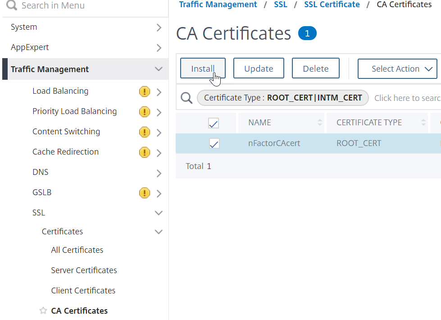Click the Cache Redirection warning icon
Viewport: 441px width, 320px height.
tap(144, 152)
